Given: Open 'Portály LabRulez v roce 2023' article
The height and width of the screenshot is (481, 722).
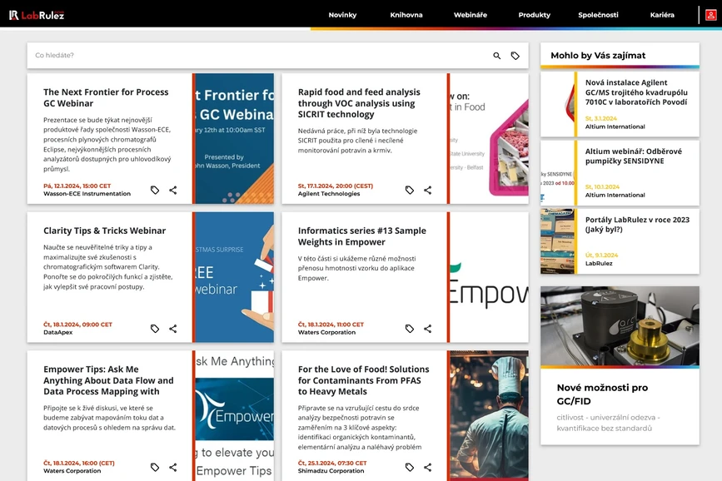Looking at the screenshot, I should (637, 225).
